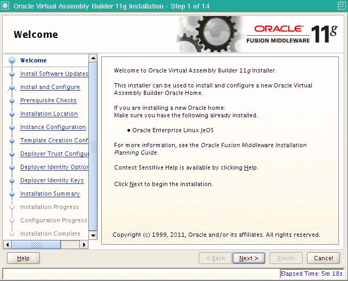This screenshot has height=281, width=348.
Task: Click the vertical scrollbar thumb of step list
Action: [x=93, y=147]
